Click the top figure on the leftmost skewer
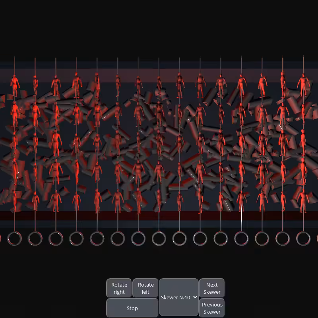Screen dimensions: 318x318 point(15,85)
